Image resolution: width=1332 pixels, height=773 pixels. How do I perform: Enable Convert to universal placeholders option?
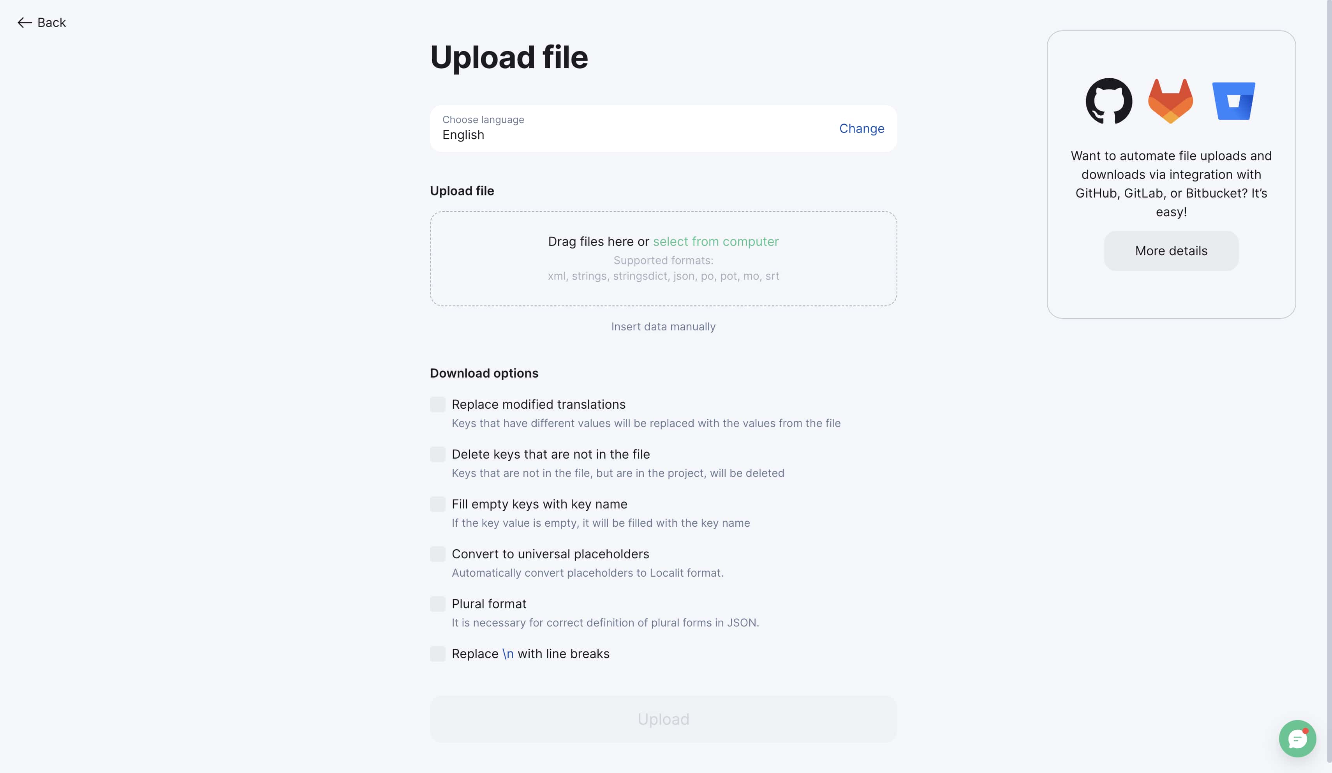pos(437,554)
